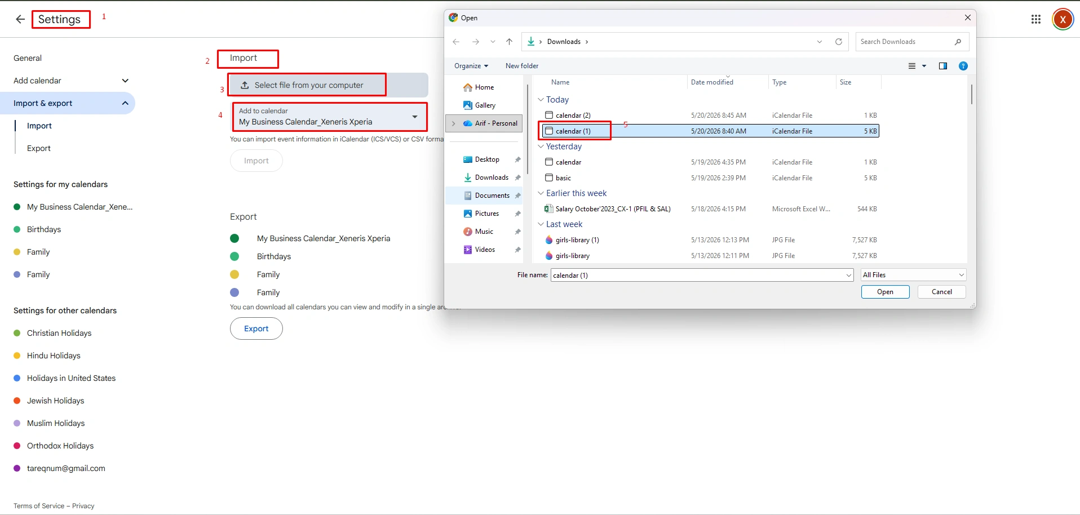Select Export in the sidebar

tap(39, 148)
